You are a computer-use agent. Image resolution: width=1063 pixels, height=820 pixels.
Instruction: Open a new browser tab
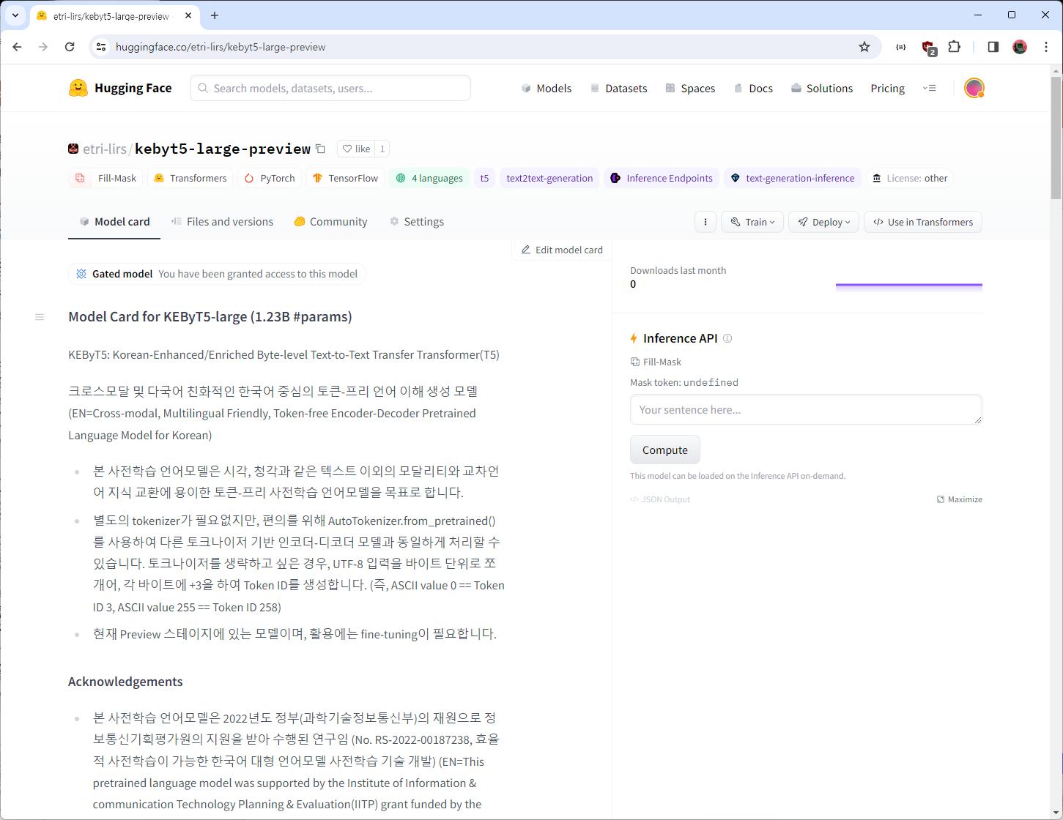click(215, 15)
